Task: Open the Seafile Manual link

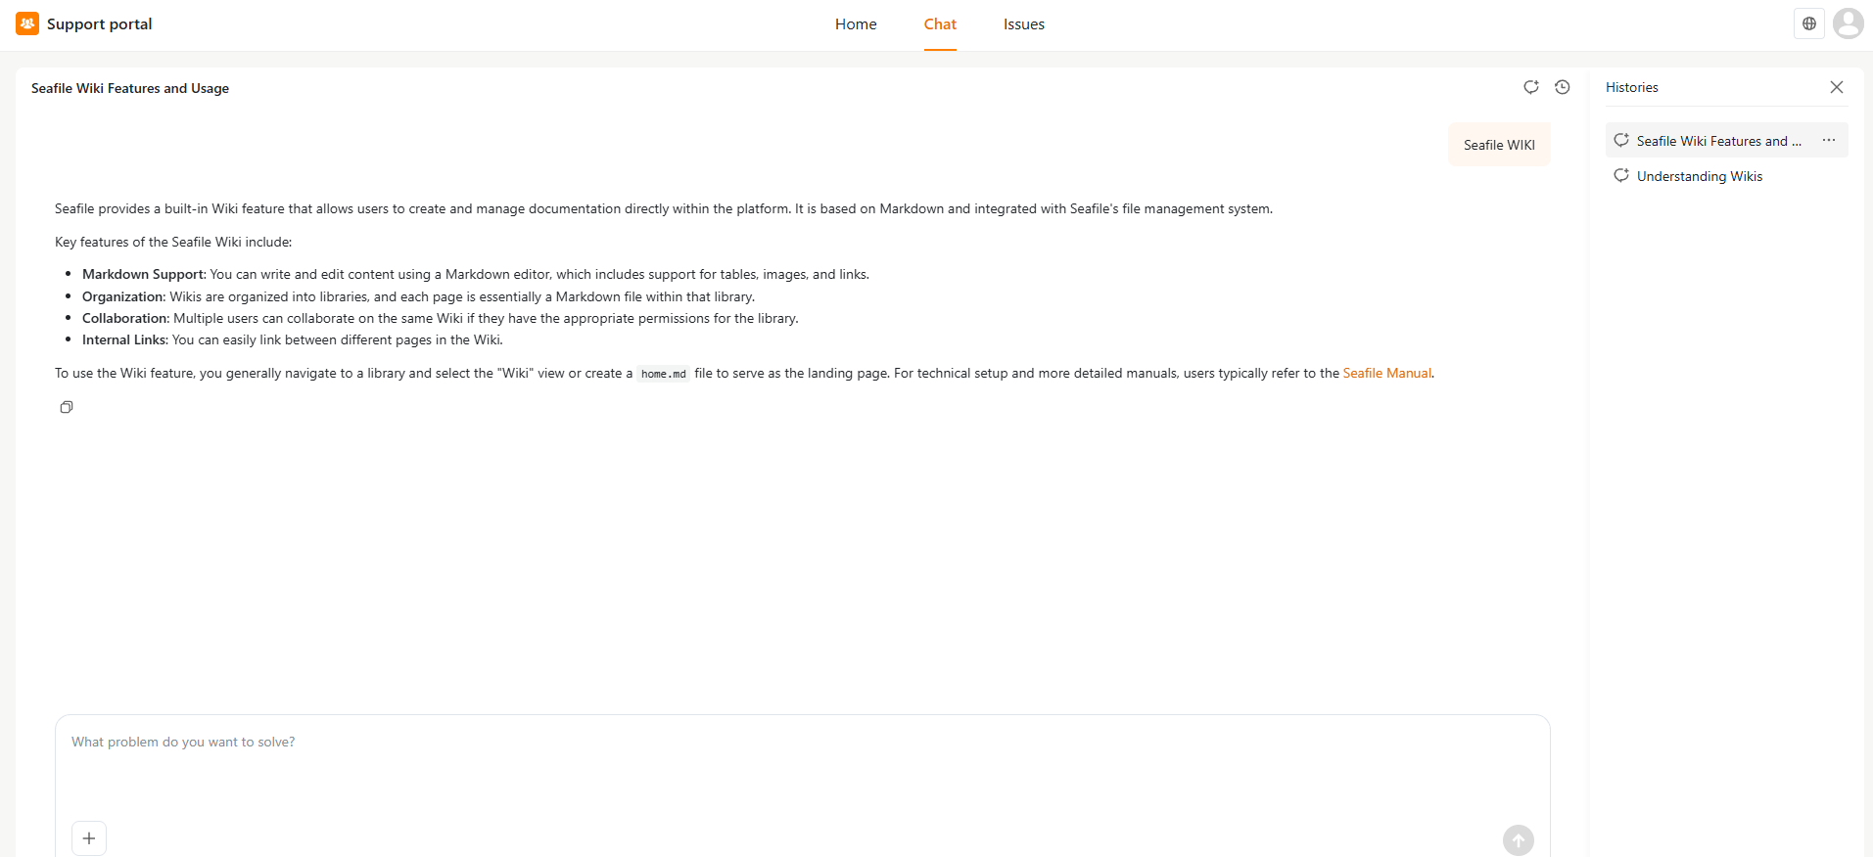Action: 1386,373
